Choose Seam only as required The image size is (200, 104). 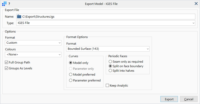point(110,62)
